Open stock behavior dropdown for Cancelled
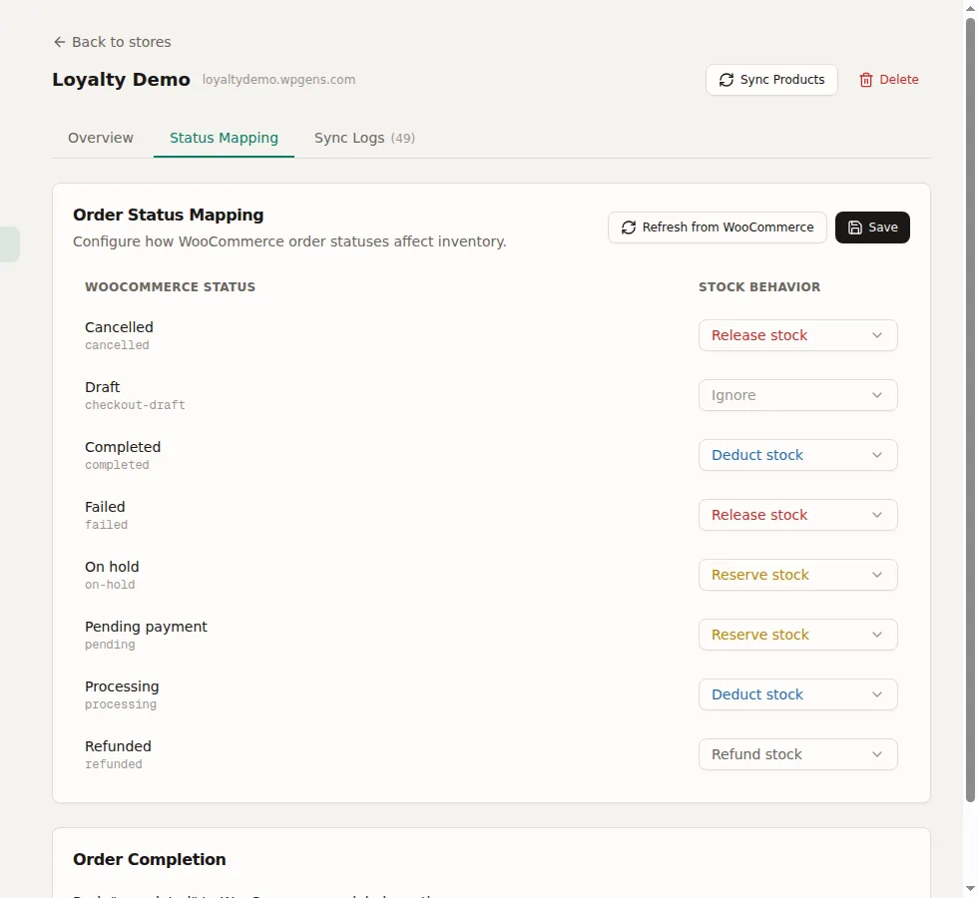 pyautogui.click(x=797, y=335)
